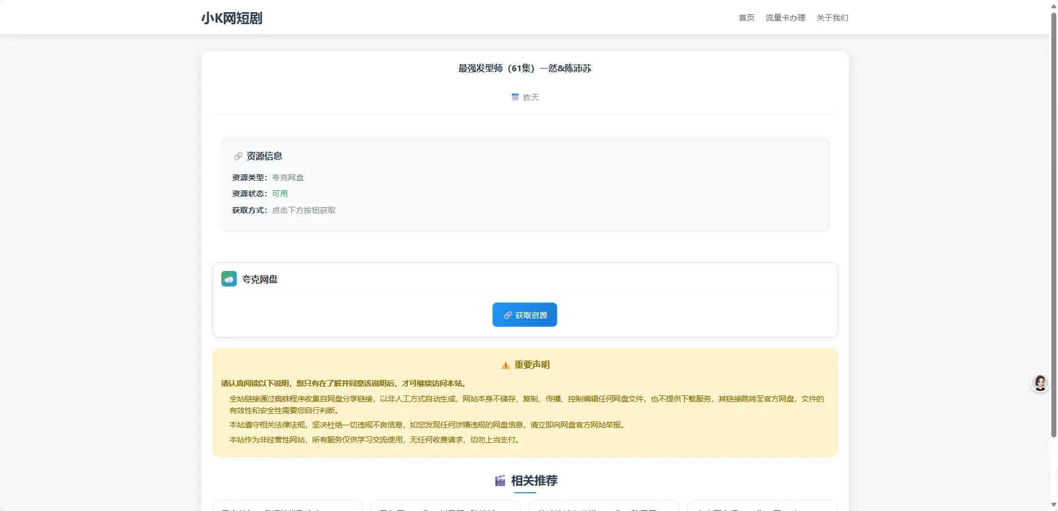Open the floating avatar widget on the right
Screen dimensions: 1058x511
[x=1039, y=382]
